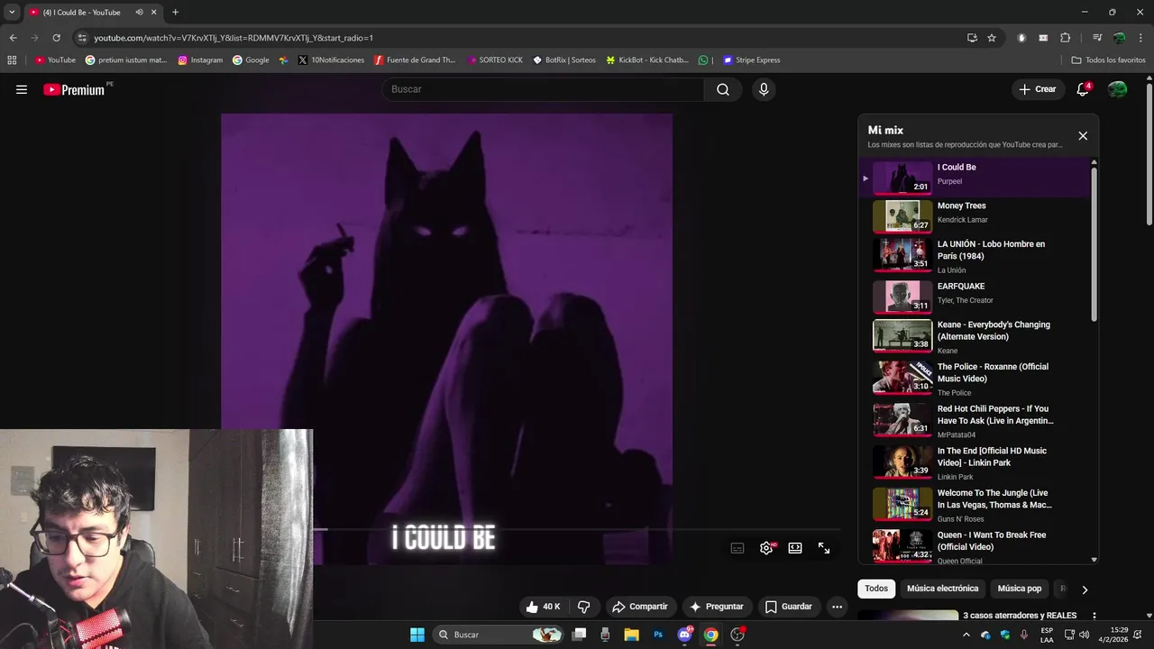The width and height of the screenshot is (1154, 649).
Task: Open Chrome three-dot menu
Action: [x=1140, y=38]
